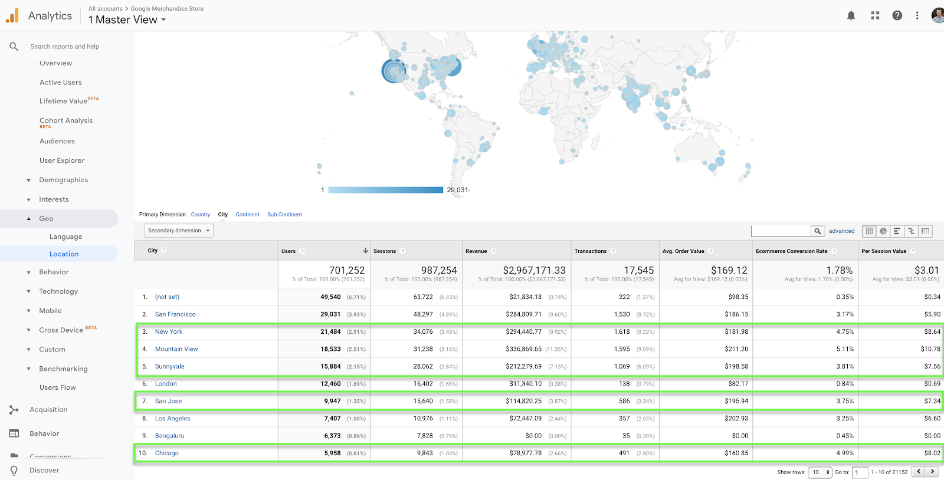Image resolution: width=944 pixels, height=480 pixels.
Task: Click the table filter search box
Action: click(x=781, y=231)
